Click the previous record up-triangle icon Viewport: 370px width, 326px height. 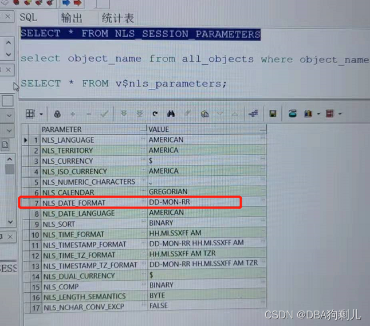(235, 114)
